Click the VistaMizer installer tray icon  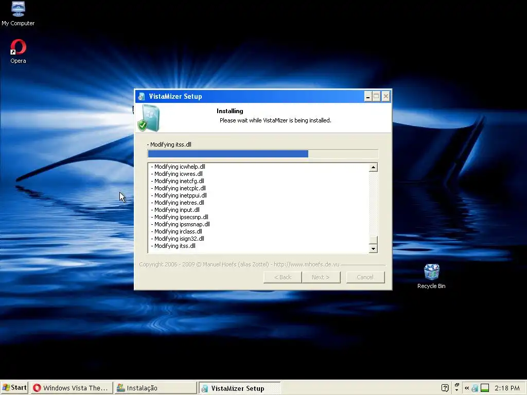[475, 388]
